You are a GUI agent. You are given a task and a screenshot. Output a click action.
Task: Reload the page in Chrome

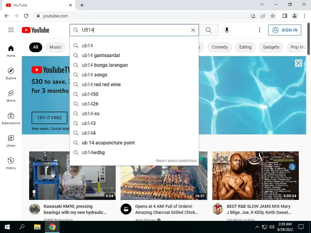click(26, 16)
